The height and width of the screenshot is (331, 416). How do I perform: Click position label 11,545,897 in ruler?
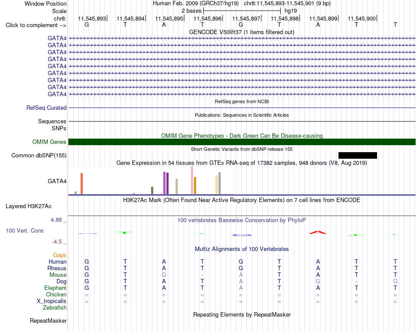pyautogui.click(x=246, y=18)
